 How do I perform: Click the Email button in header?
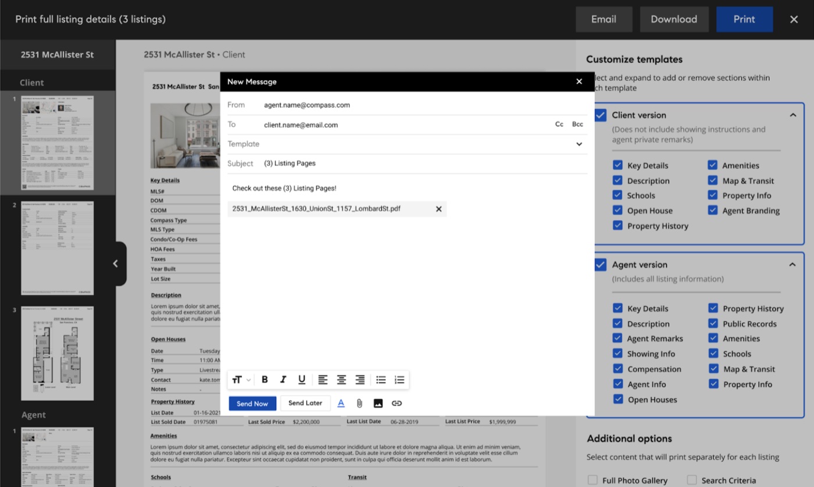click(x=604, y=19)
